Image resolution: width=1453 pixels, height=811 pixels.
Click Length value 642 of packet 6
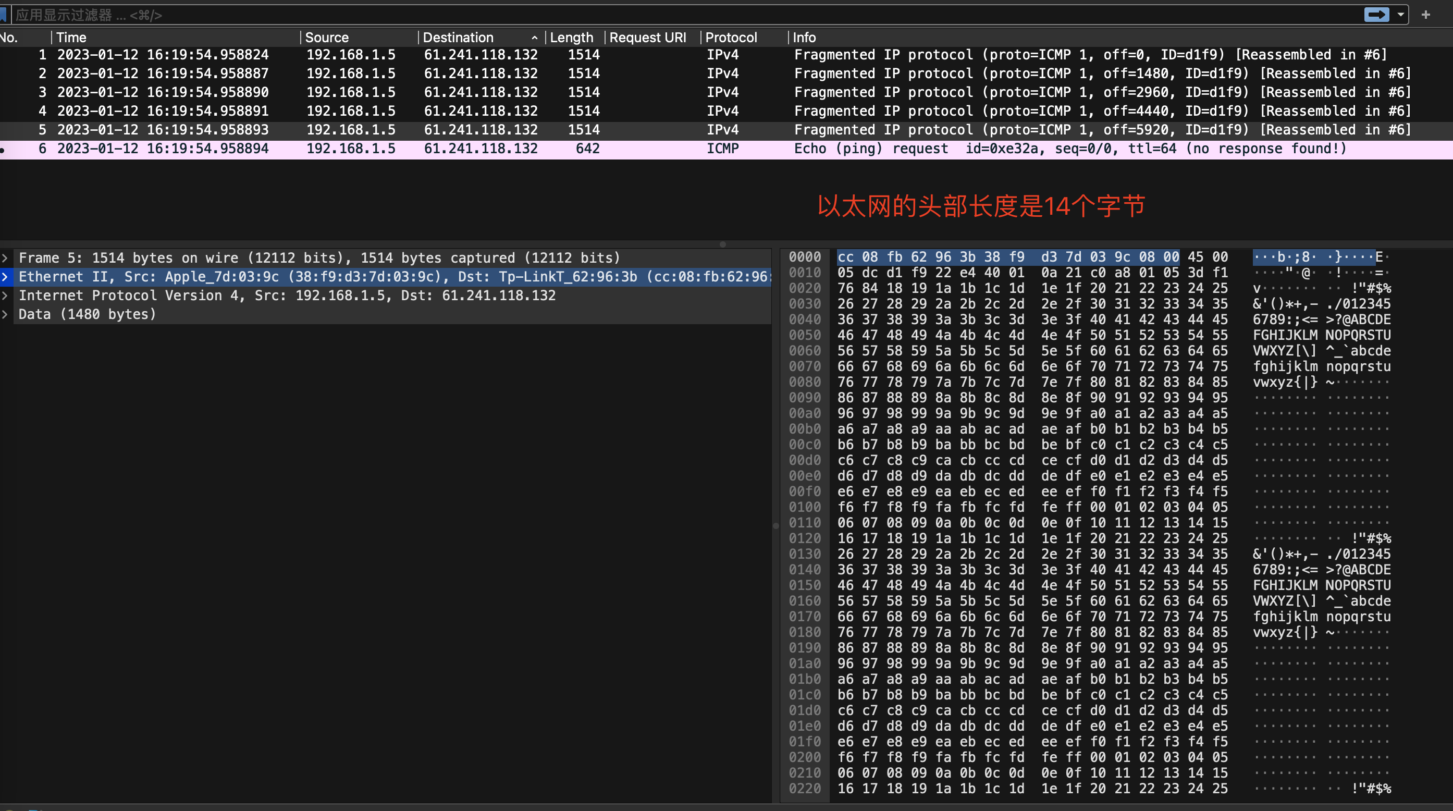coord(588,149)
